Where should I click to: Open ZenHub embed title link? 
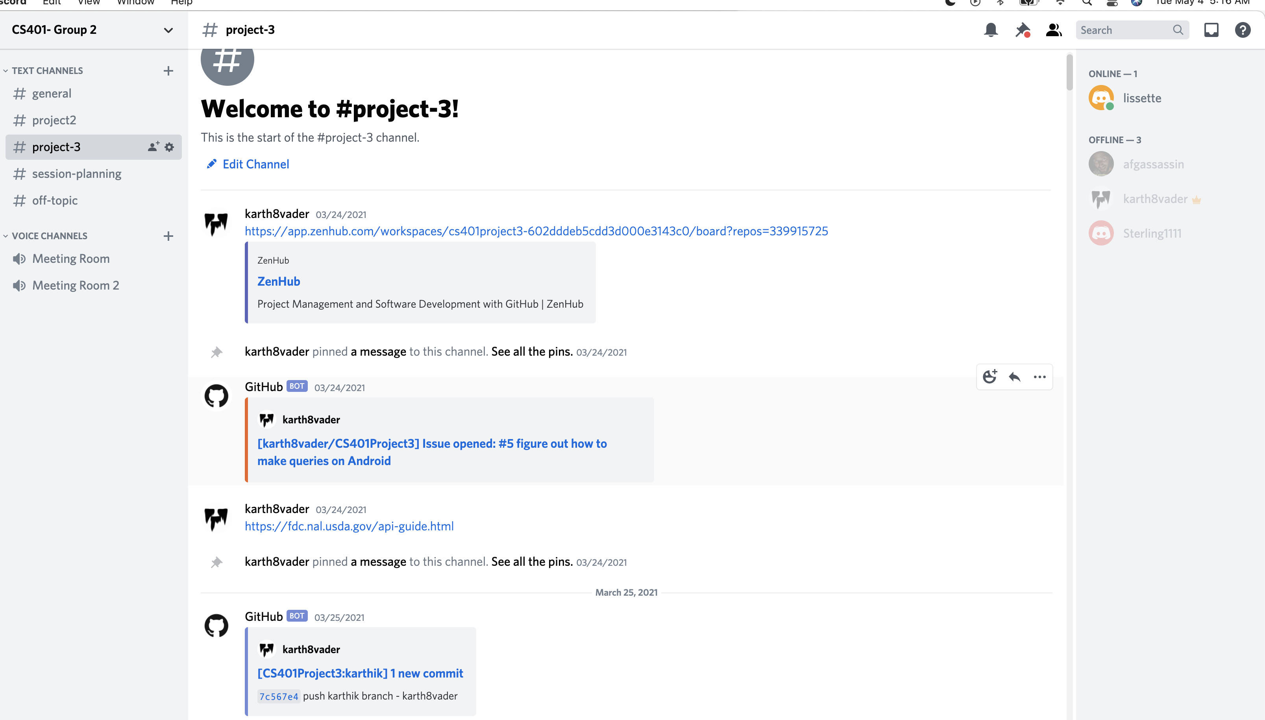coord(278,281)
